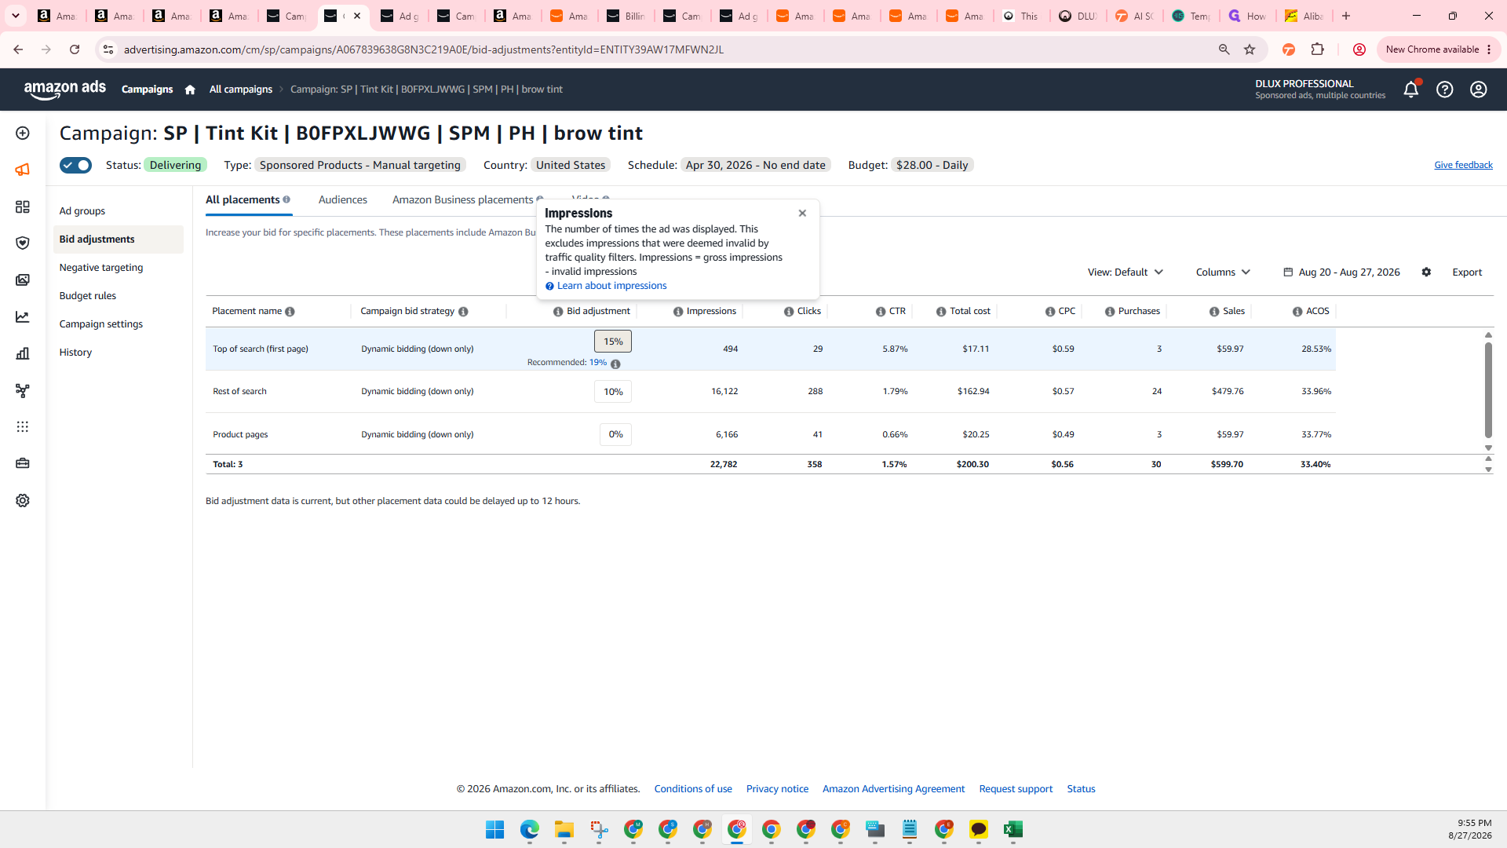Click info icon next to Recommended 19%
1507x848 pixels.
[x=615, y=364]
